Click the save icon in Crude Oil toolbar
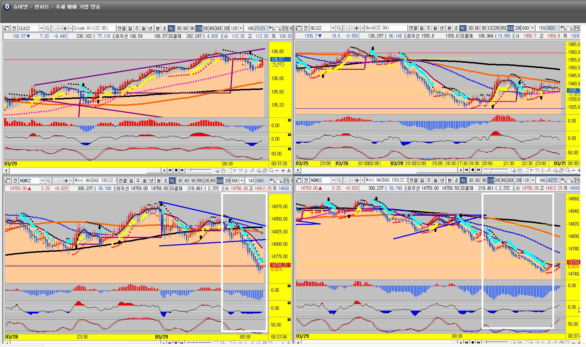Screen dimensions: 586x347 pyautogui.click(x=285, y=28)
